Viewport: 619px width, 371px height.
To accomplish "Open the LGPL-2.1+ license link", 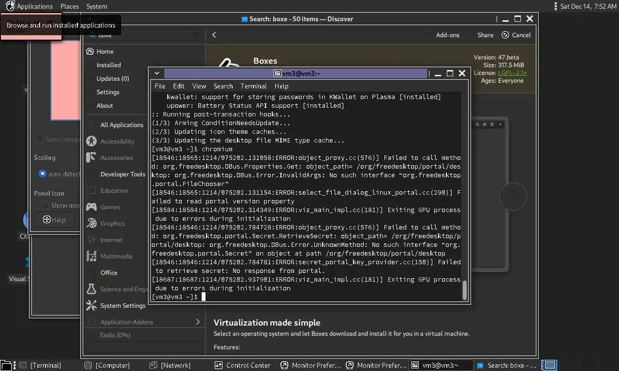I will (512, 73).
